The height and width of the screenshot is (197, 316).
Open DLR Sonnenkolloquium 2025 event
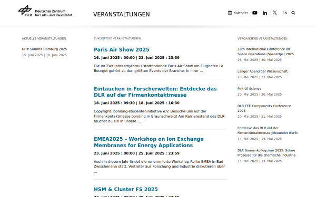(266, 153)
